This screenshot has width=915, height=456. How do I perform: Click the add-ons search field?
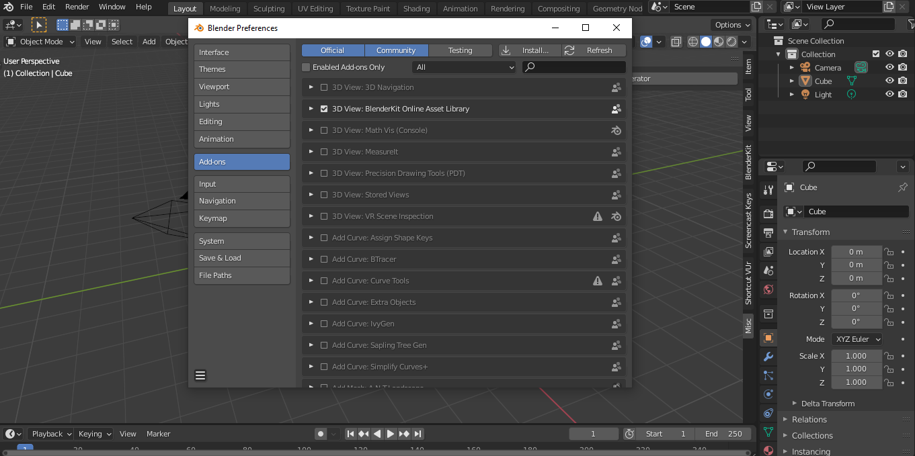point(574,67)
